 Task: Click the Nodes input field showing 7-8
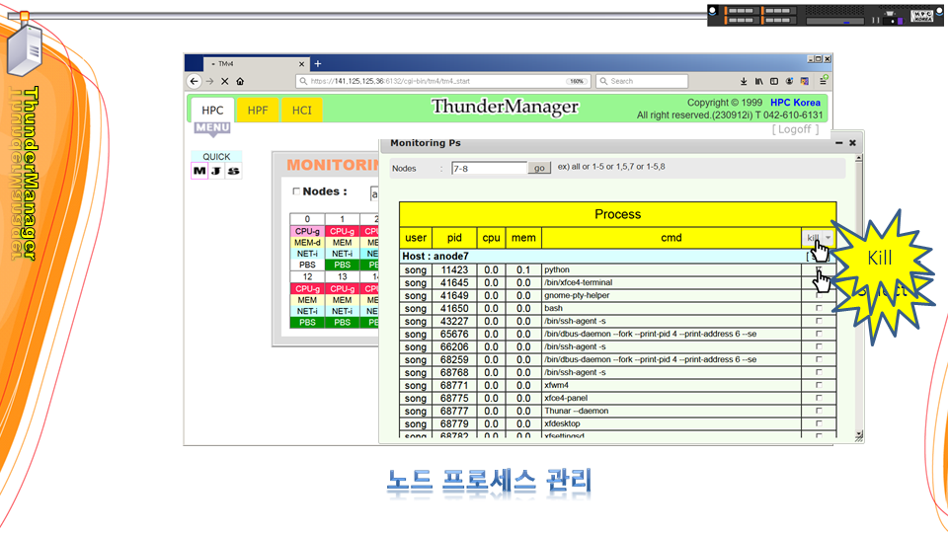[488, 169]
